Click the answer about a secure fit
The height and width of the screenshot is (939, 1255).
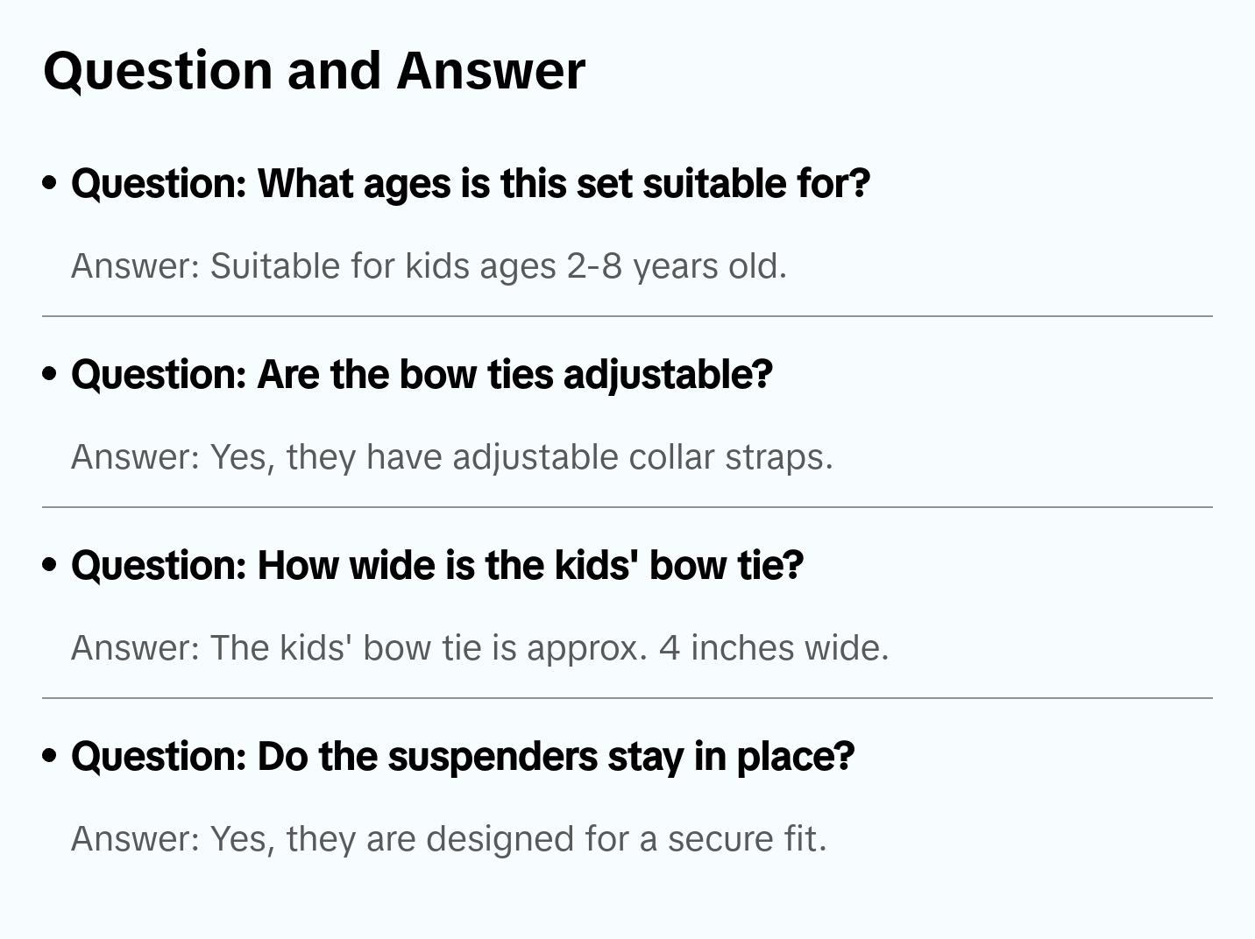(448, 839)
